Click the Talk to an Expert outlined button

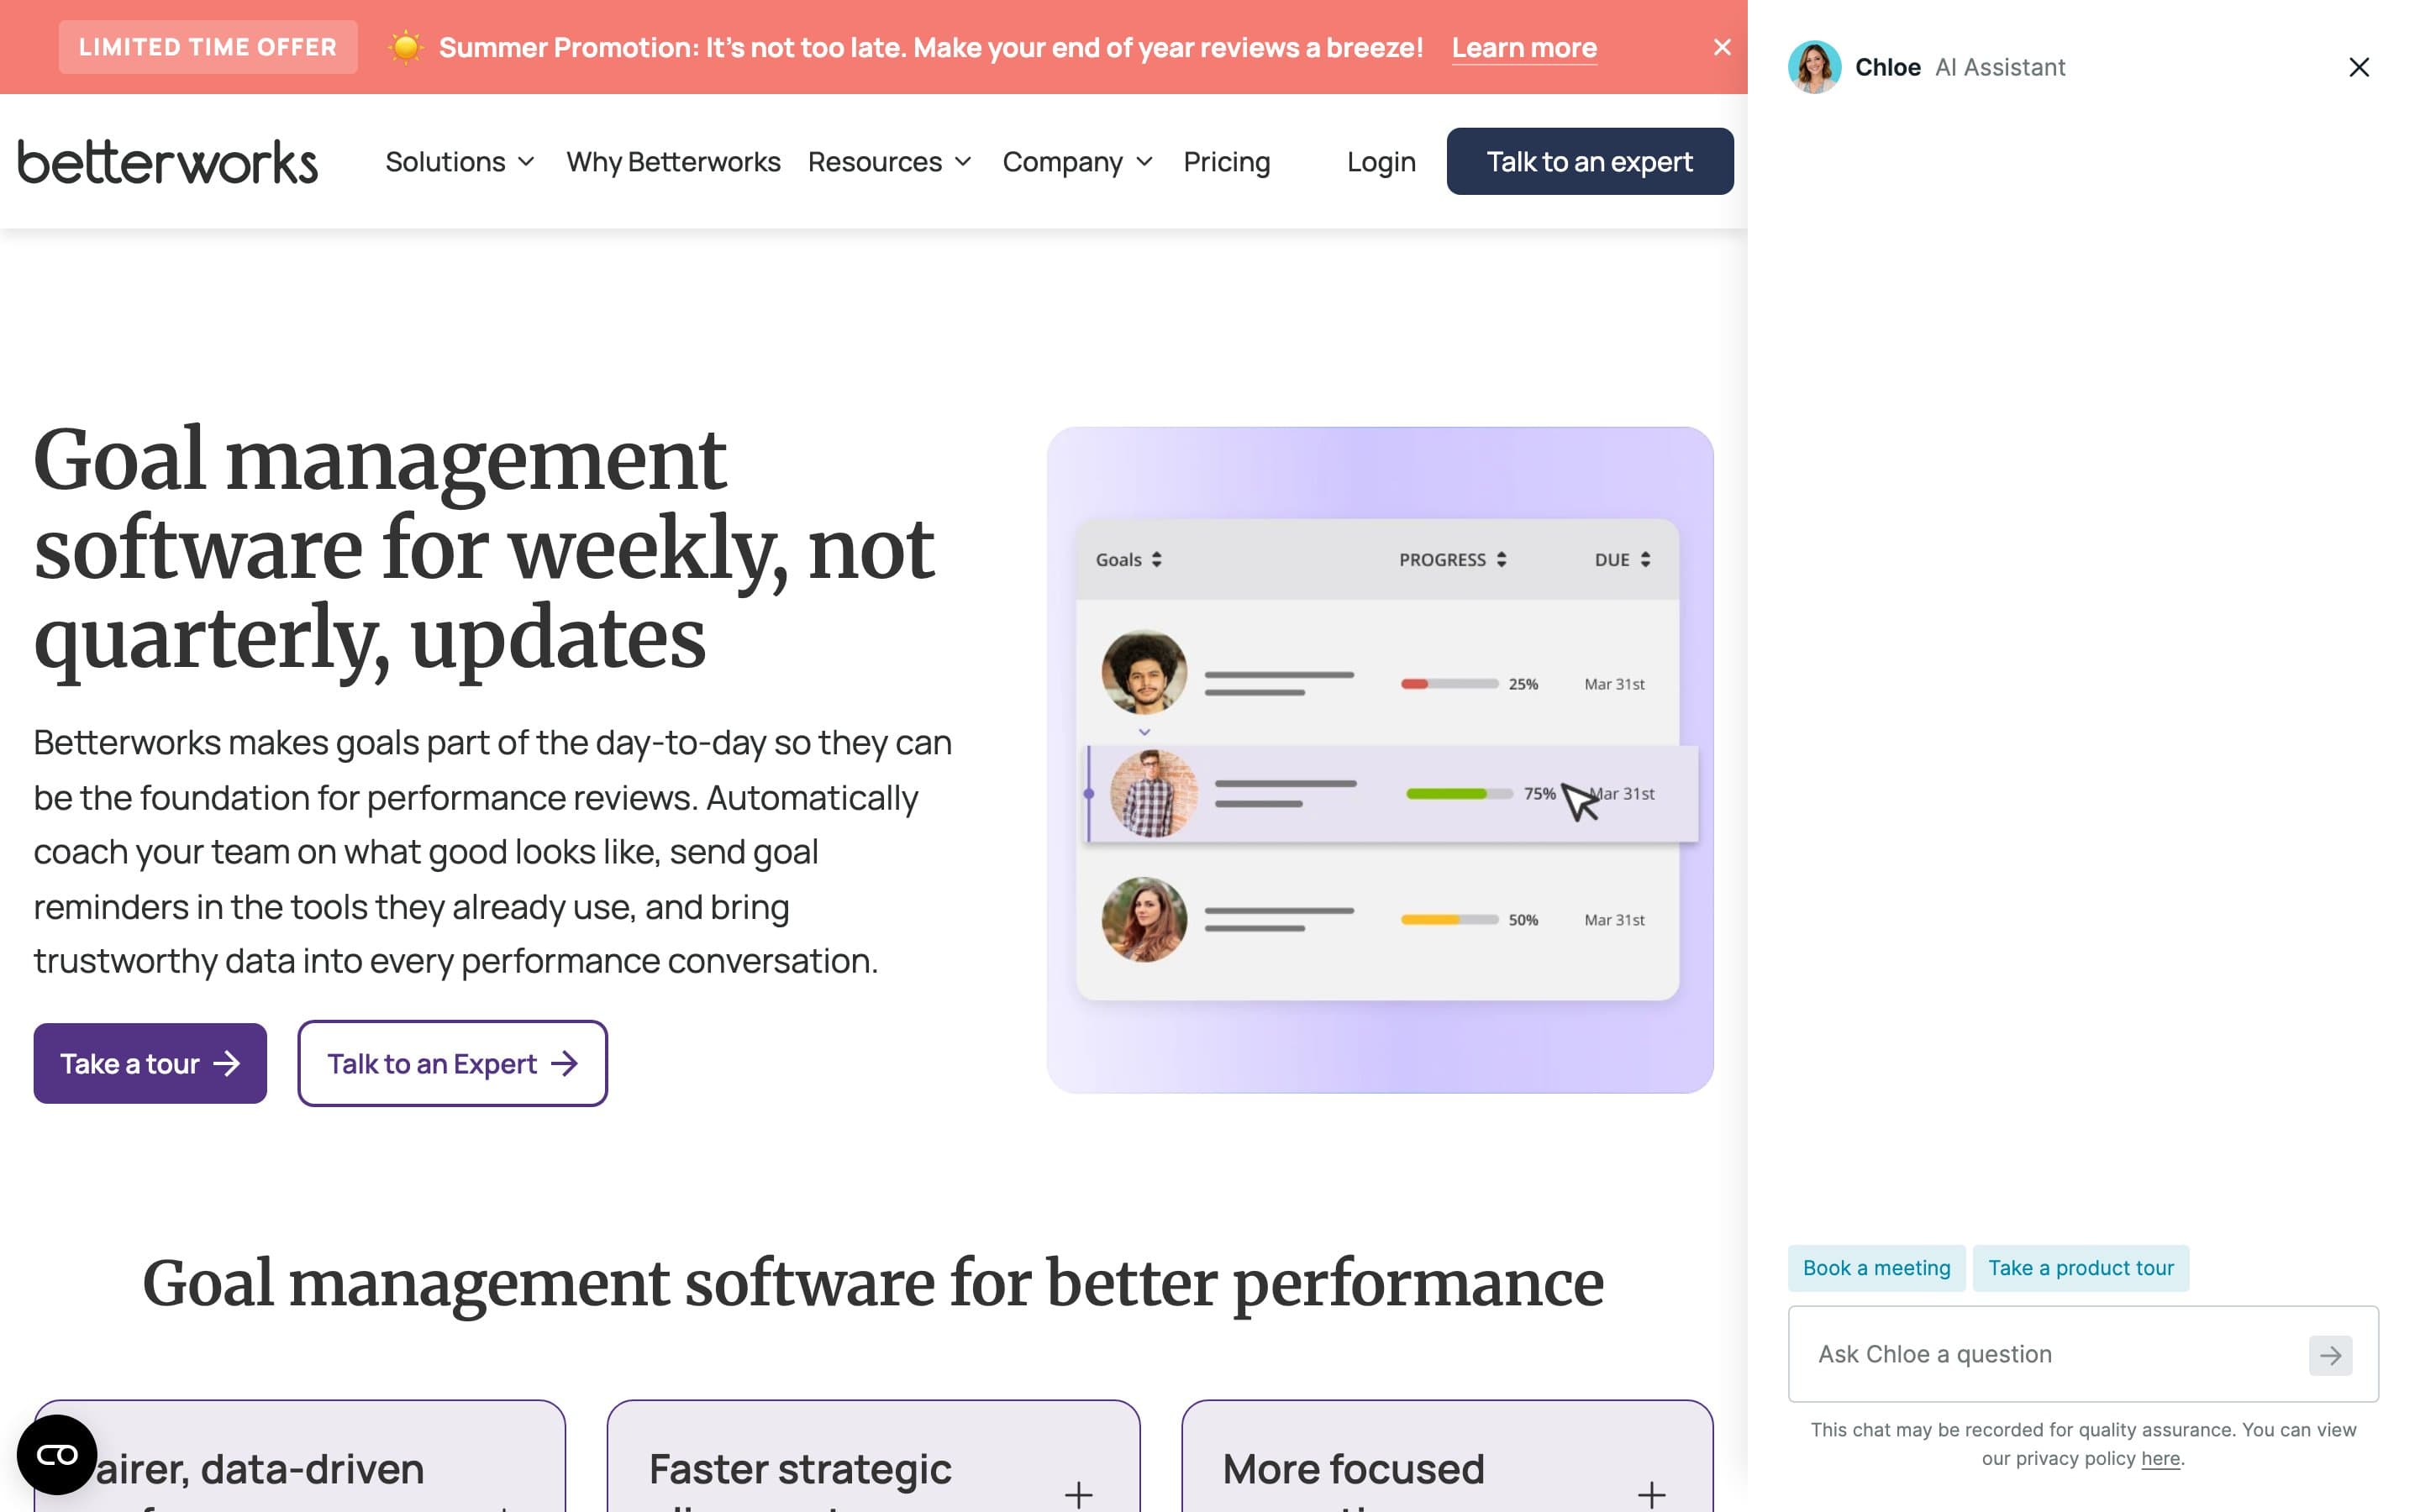452,1063
